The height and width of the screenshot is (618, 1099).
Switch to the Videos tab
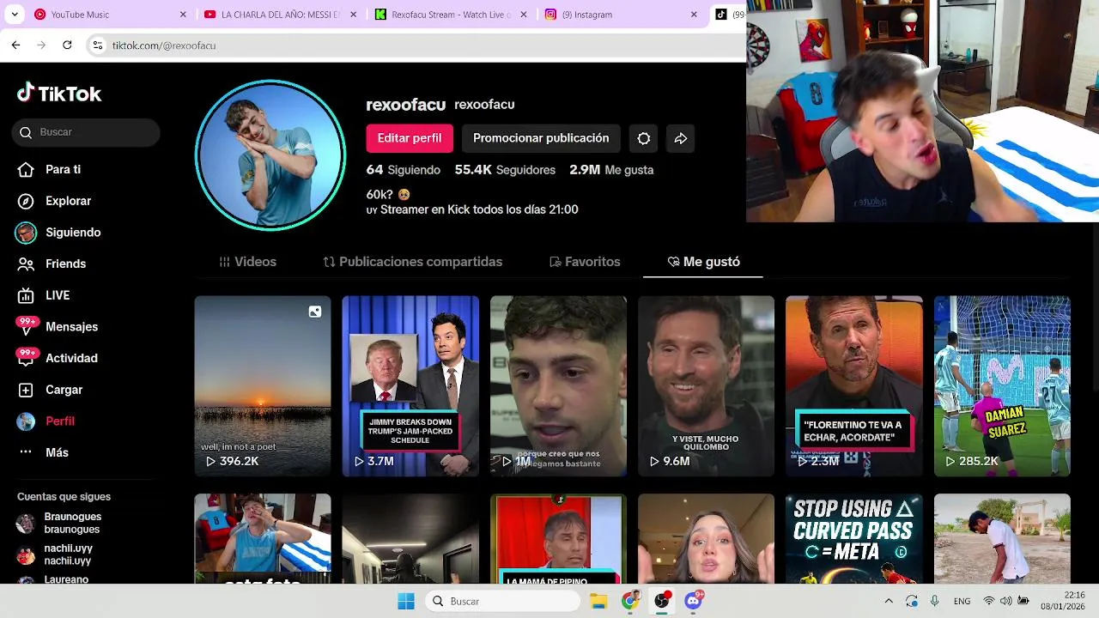[248, 262]
